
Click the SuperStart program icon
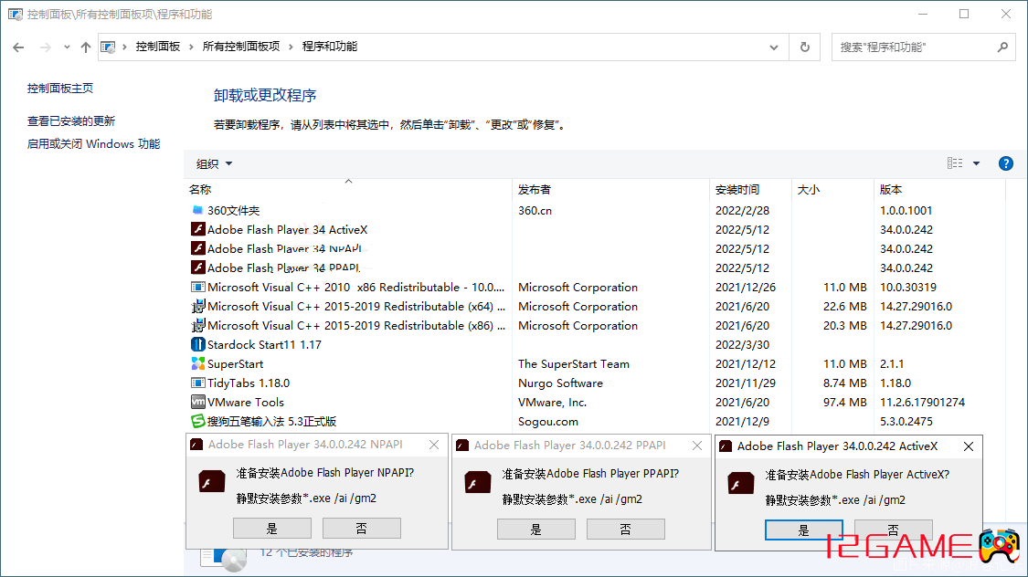[197, 363]
